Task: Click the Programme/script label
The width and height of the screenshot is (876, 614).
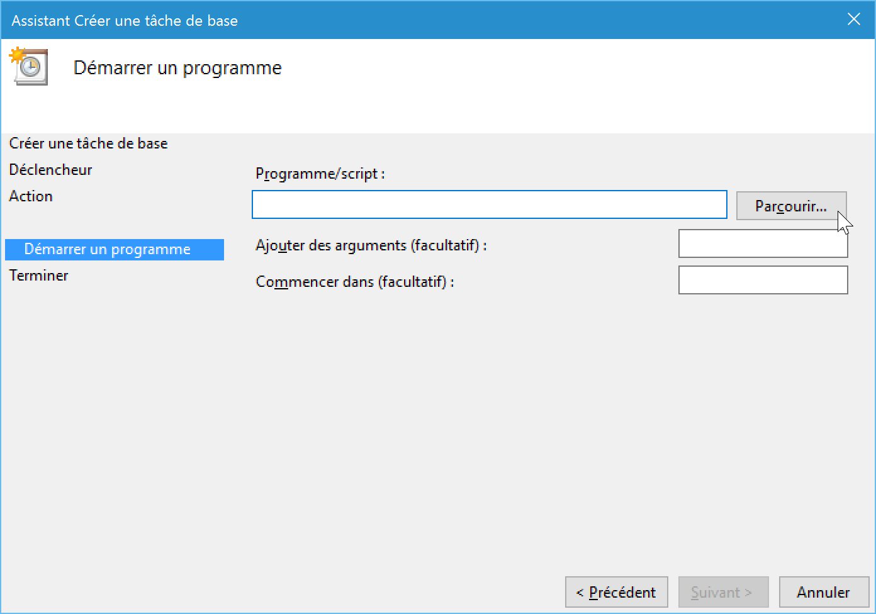Action: point(320,174)
